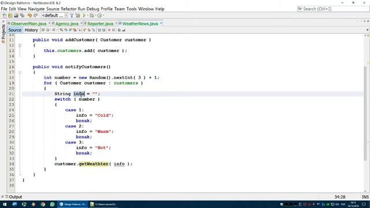Open the Tools menu
Viewport: 370px width, 208px height.
point(131,9)
